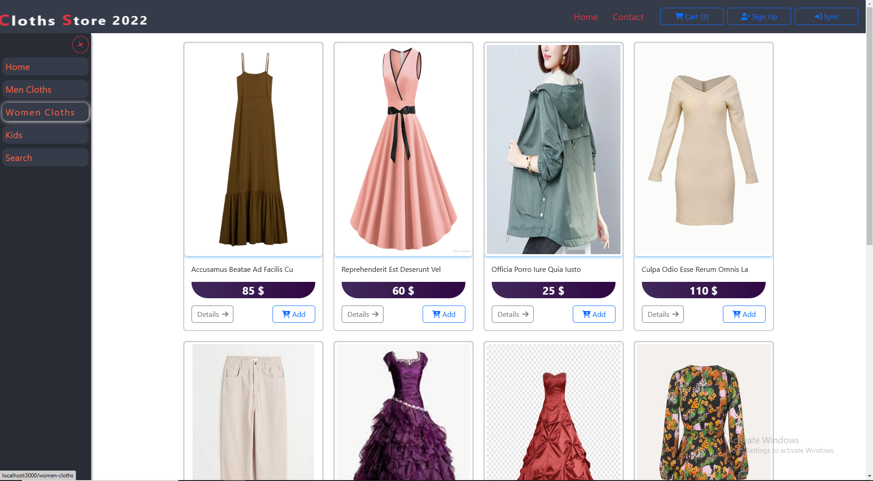Image resolution: width=873 pixels, height=481 pixels.
Task: Click the pink sleeveless dress product image
Action: click(x=403, y=149)
